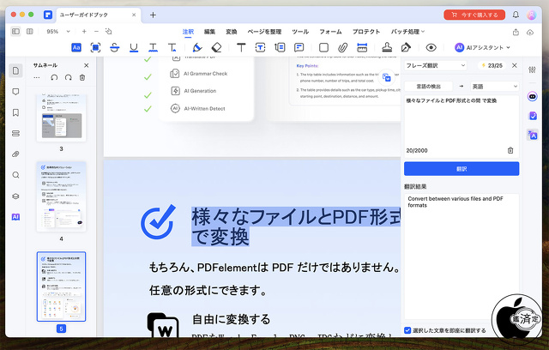Screen dimensions: 549x350
Task: Open the ページを整理 tab
Action: (x=264, y=32)
